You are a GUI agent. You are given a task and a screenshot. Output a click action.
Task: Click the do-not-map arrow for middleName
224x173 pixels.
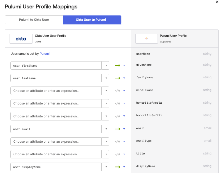point(117,91)
